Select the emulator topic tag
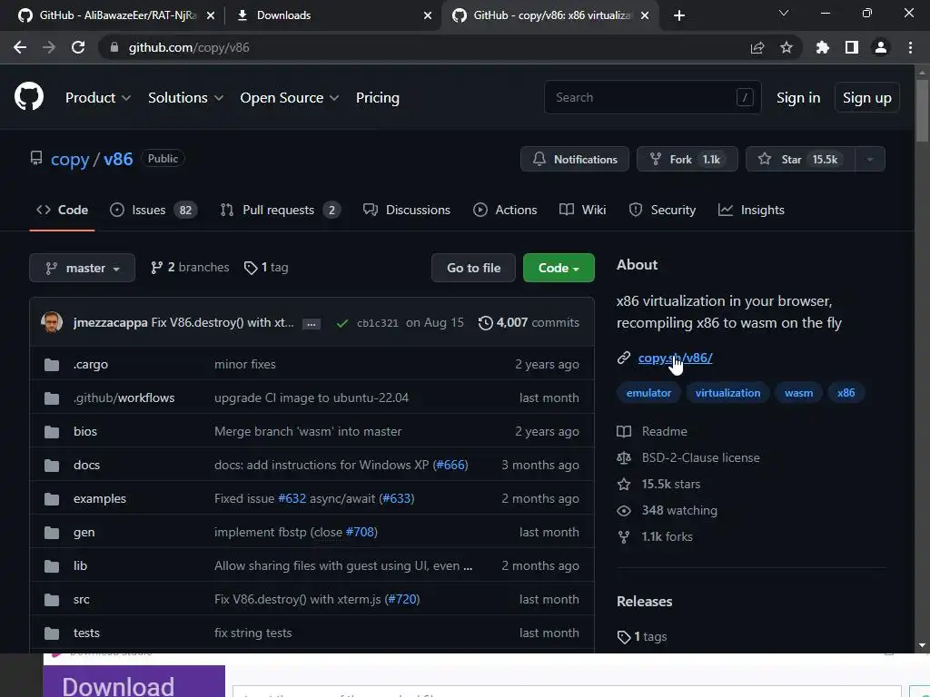The image size is (930, 697). point(648,393)
